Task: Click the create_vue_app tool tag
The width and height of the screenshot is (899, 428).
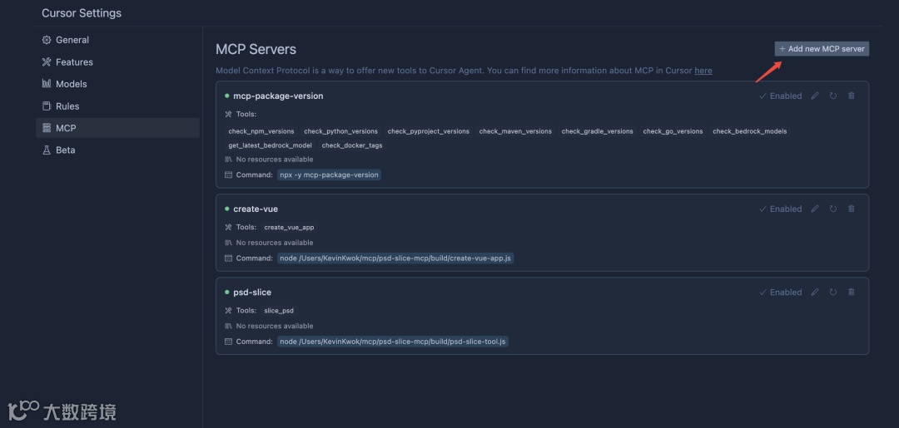Action: coord(289,227)
